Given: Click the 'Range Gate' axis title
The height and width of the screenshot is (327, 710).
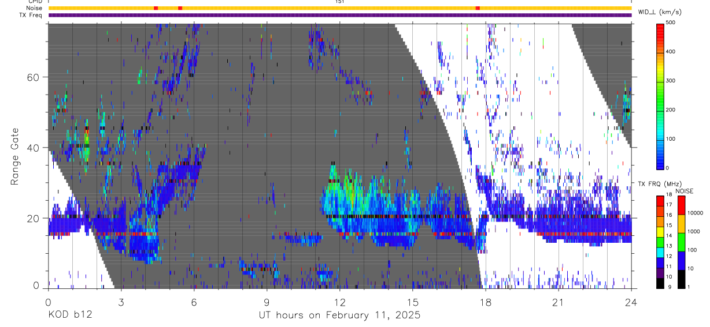Looking at the screenshot, I should point(15,156).
